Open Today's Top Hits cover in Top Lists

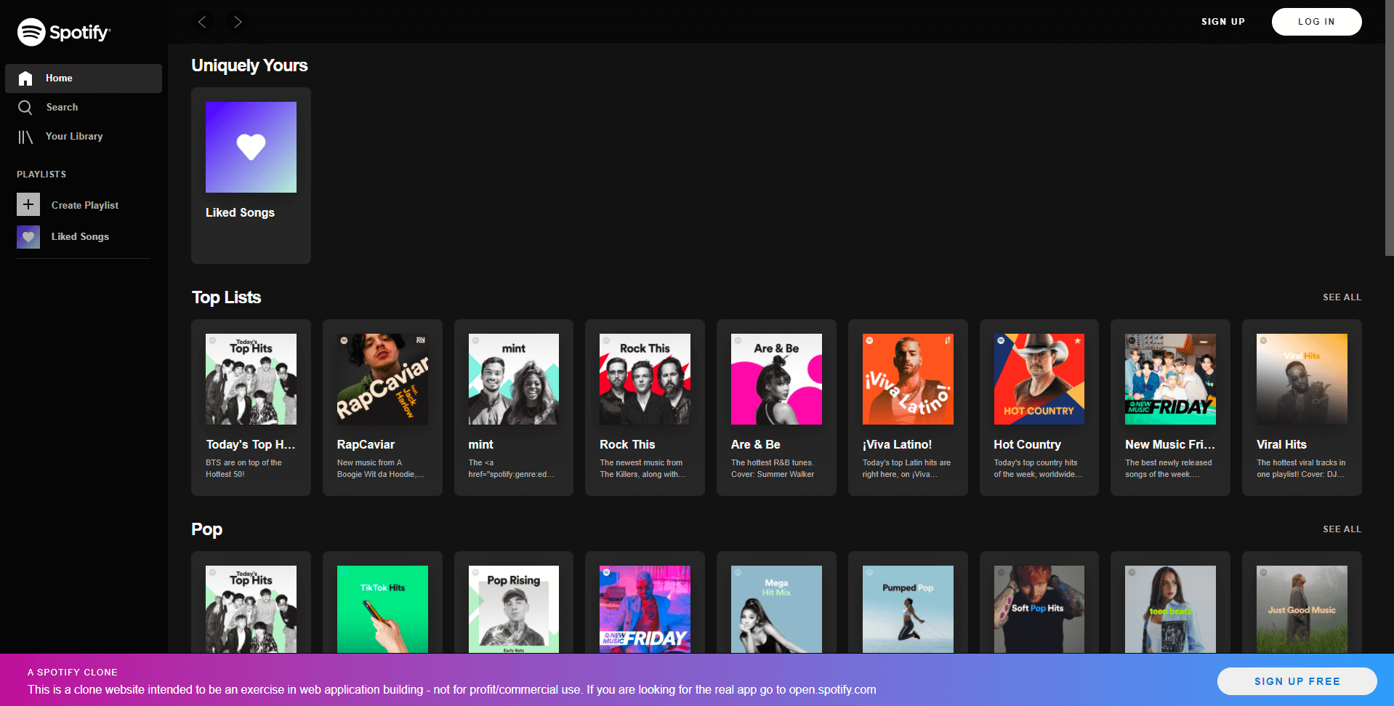(x=251, y=379)
